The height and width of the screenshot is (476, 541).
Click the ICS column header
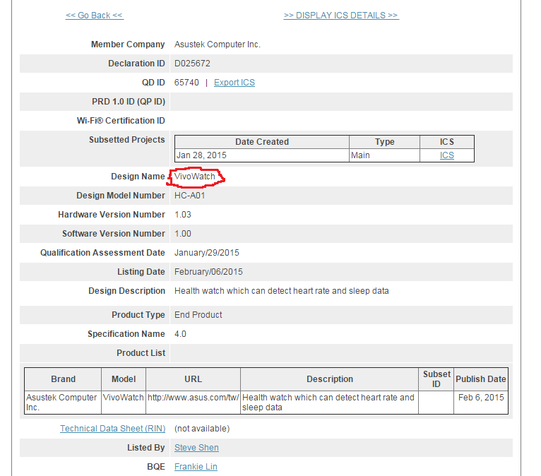(447, 142)
